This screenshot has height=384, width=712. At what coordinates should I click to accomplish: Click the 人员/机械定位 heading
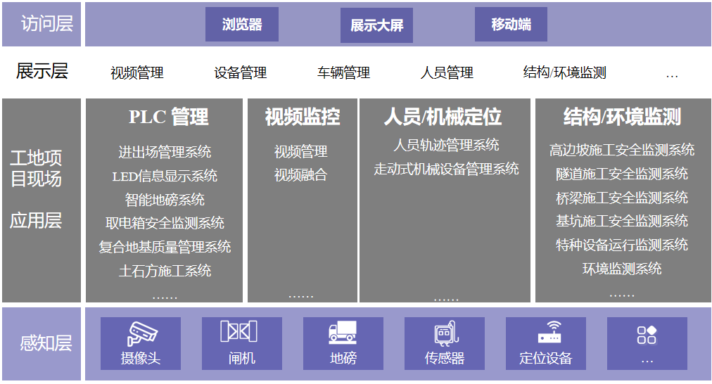443,117
